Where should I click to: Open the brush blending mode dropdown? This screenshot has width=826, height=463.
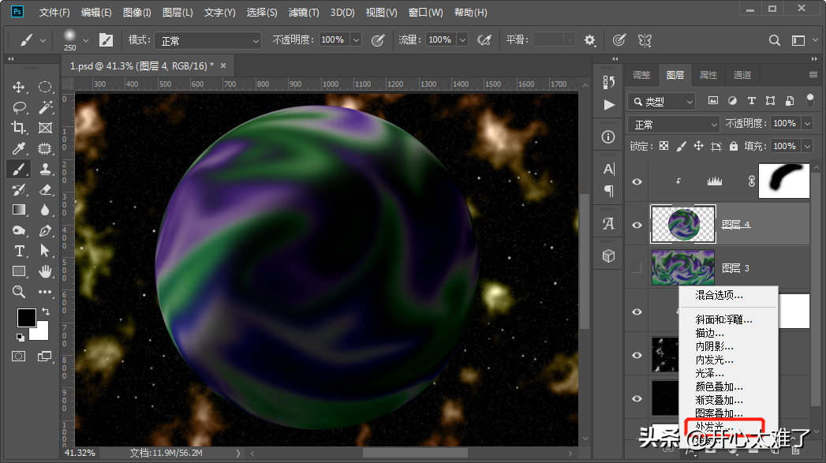coord(207,40)
